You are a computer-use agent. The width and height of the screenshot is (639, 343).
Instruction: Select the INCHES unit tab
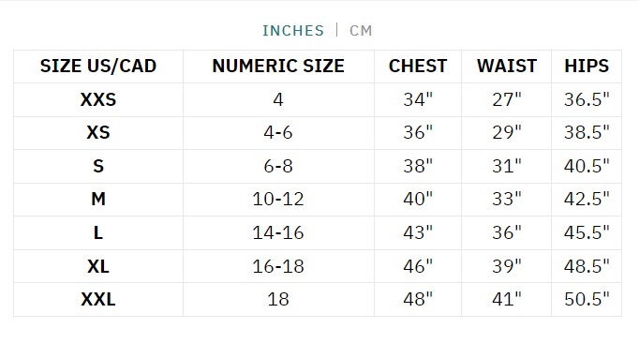(x=293, y=31)
